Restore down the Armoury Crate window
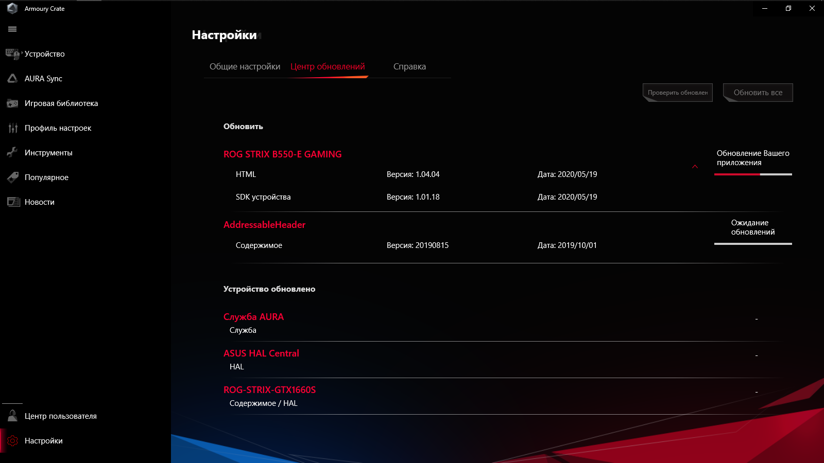Viewport: 824px width, 463px height. coord(788,8)
